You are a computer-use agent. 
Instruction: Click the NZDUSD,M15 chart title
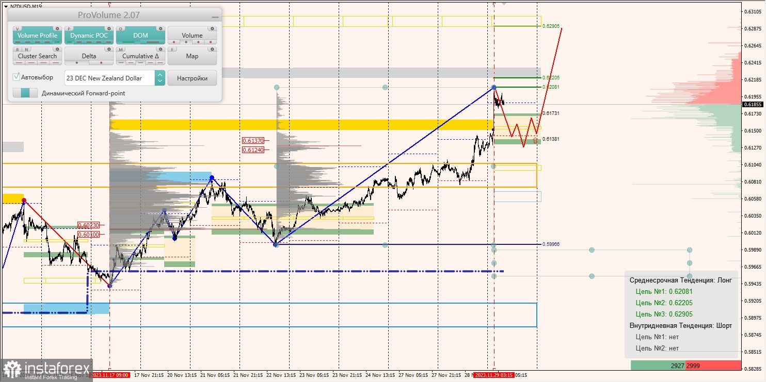point(26,6)
